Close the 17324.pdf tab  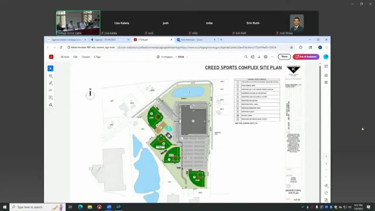coord(171,40)
